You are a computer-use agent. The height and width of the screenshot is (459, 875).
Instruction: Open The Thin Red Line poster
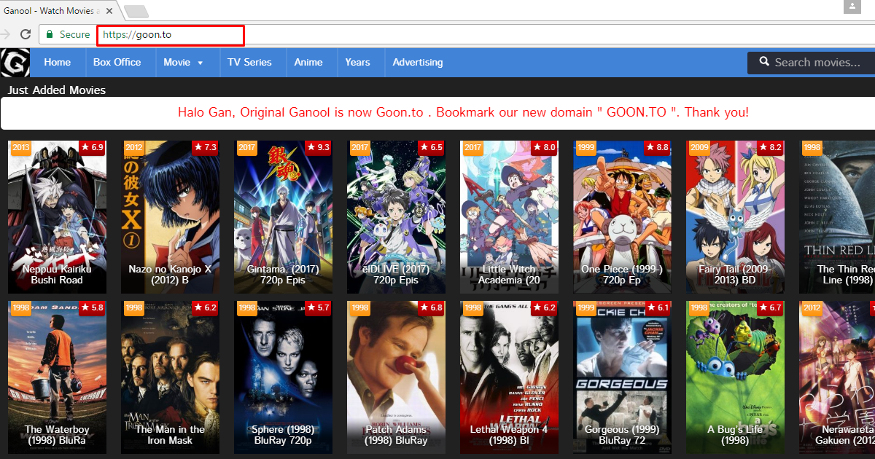tap(837, 217)
